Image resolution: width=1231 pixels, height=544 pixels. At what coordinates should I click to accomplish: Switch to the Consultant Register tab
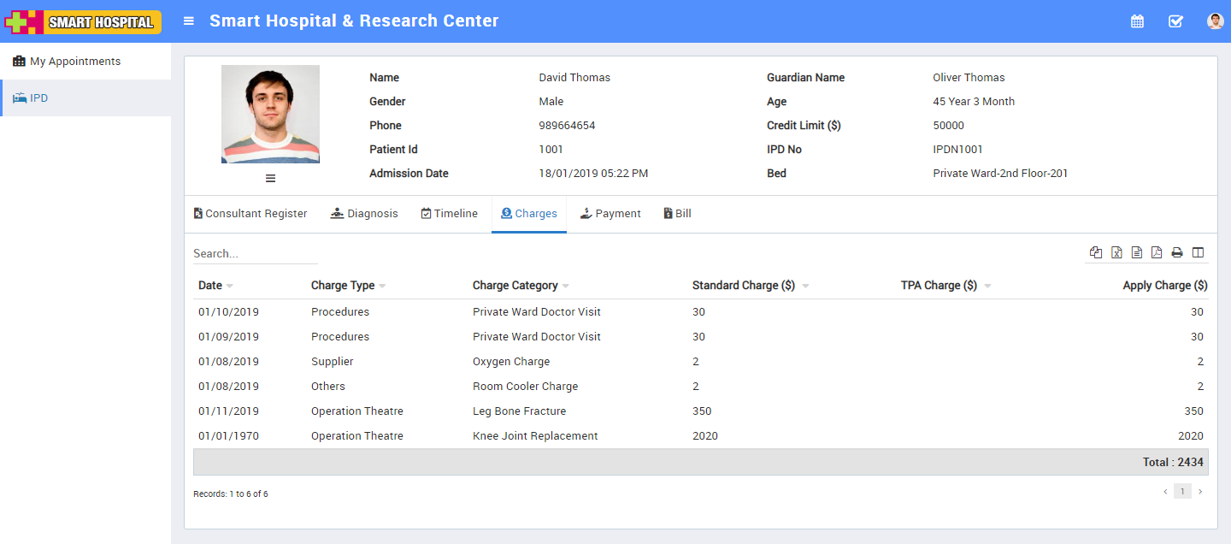(x=250, y=214)
